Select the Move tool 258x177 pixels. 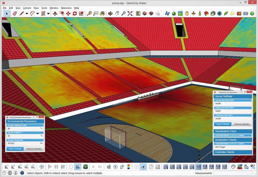click(68, 14)
